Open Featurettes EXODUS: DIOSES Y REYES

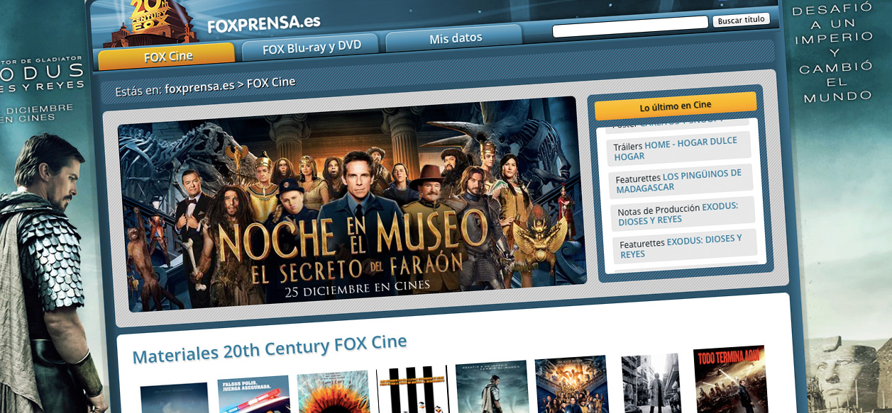click(x=685, y=246)
